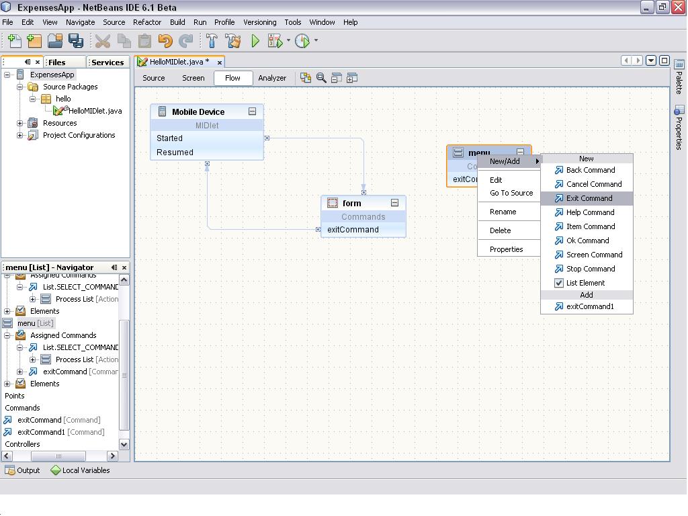
Task: Click the Open Project toolbar icon
Action: [55, 41]
